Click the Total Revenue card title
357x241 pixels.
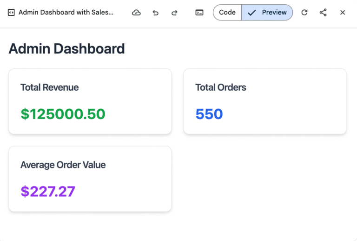click(49, 87)
